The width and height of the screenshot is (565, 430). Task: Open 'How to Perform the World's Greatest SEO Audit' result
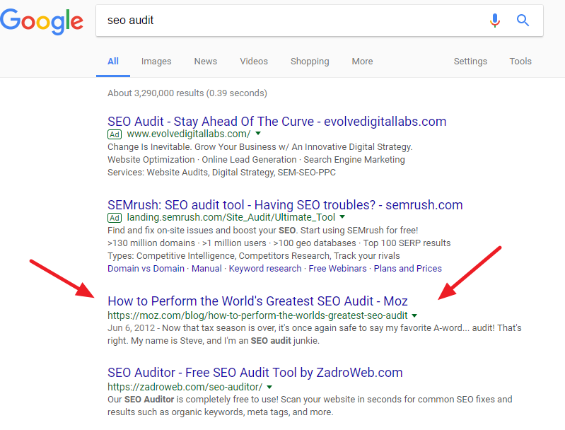[257, 301]
